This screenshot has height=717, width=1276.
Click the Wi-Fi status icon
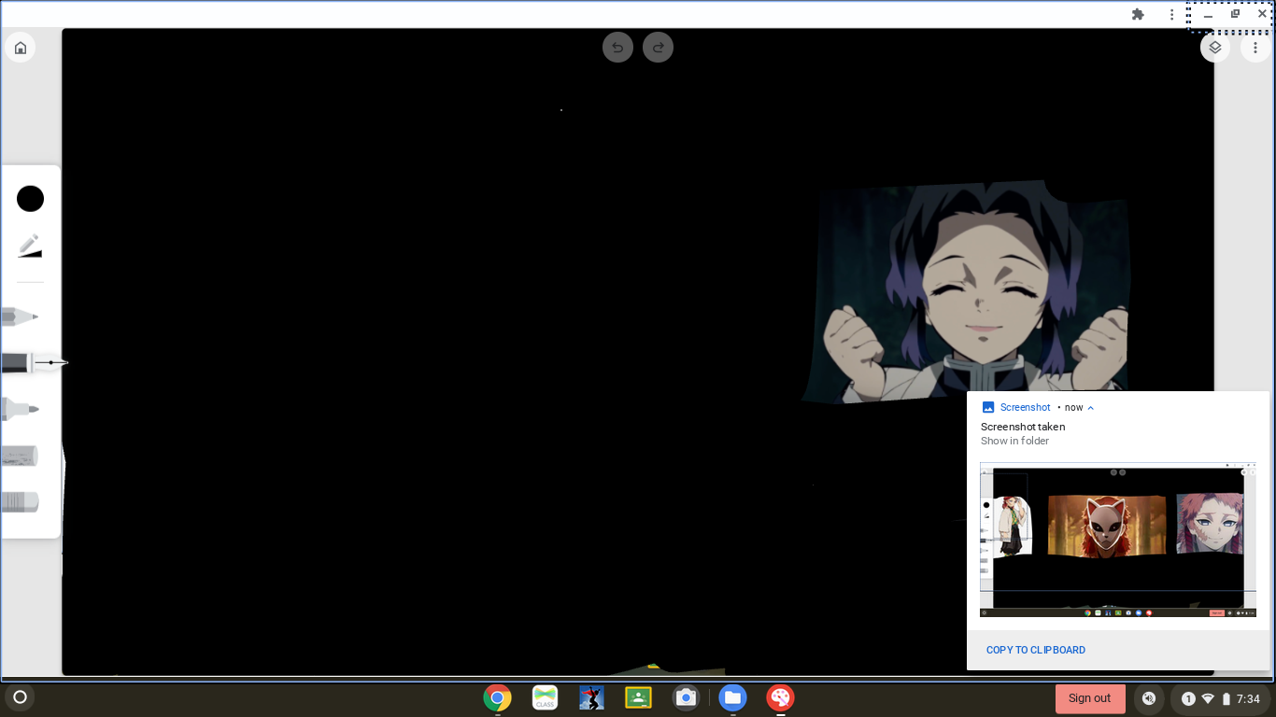[1208, 698]
